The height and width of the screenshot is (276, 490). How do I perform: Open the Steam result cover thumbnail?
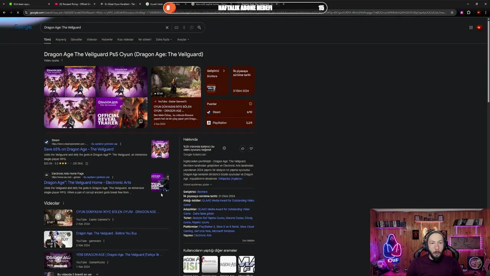point(160,149)
